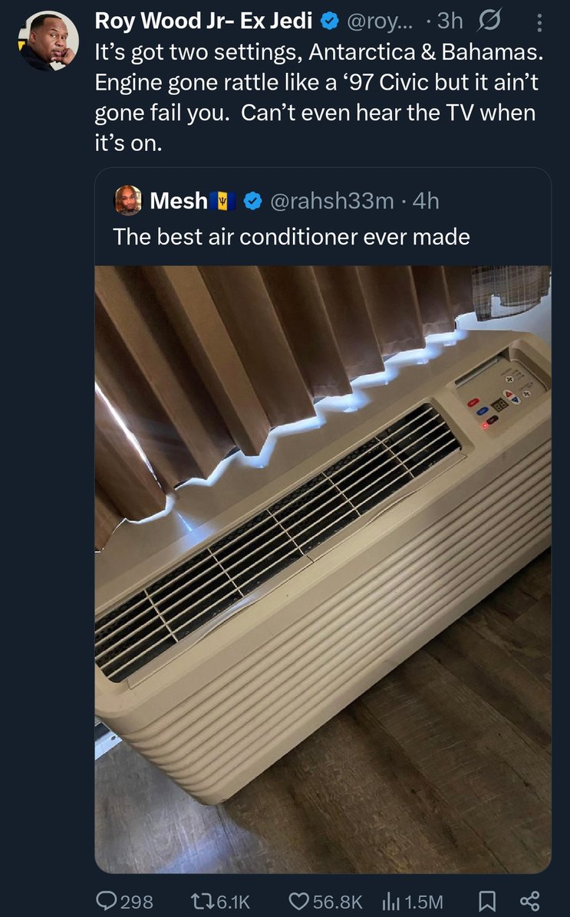The image size is (570, 917).
Task: View post analytics bar chart icon
Action: [390, 901]
